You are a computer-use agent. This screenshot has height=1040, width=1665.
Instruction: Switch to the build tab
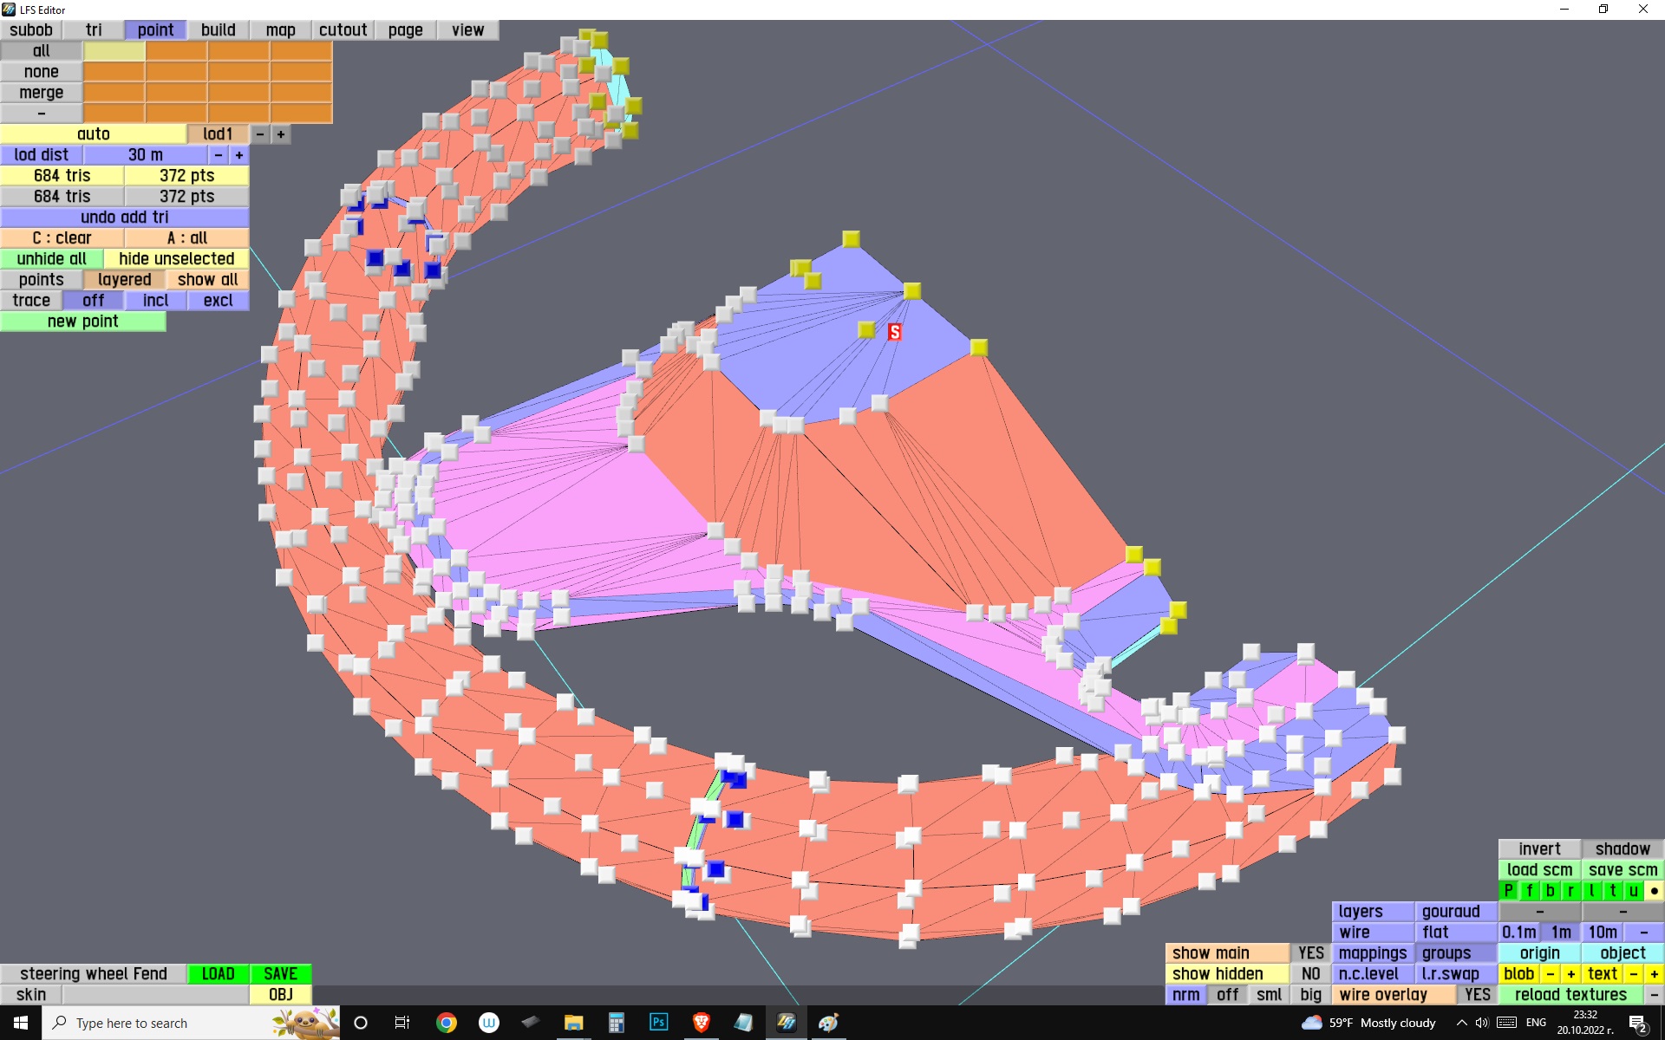(x=218, y=30)
